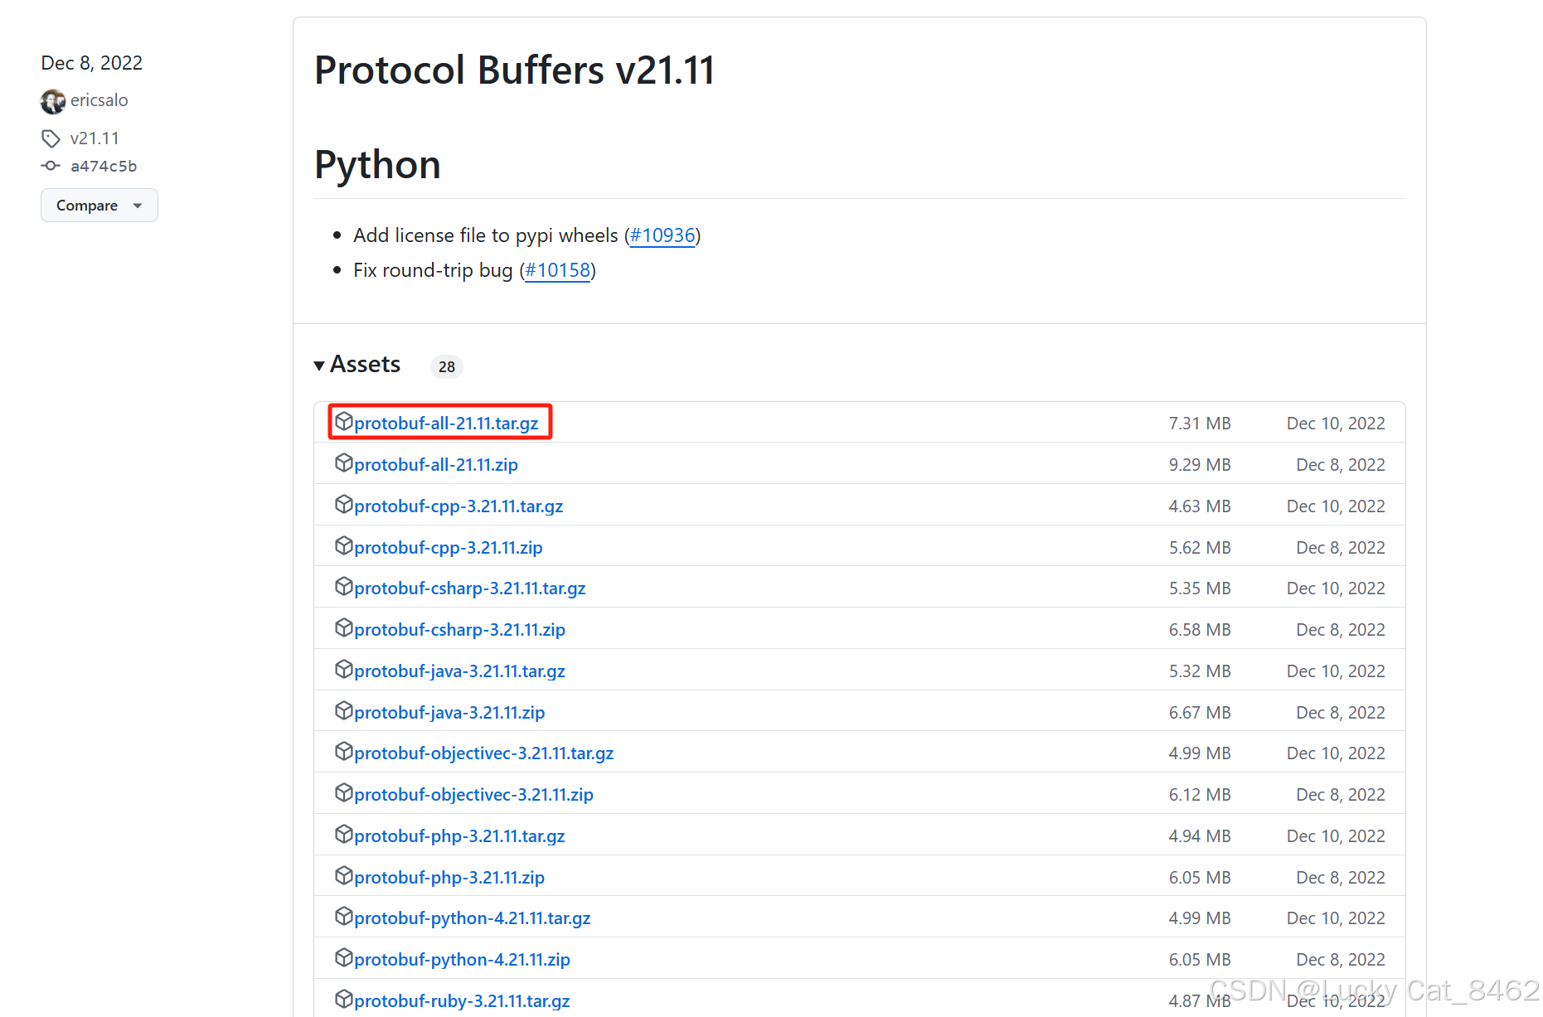Viewport: 1543px width, 1017px height.
Task: Click the package icon beside protobuf-java-3.21.11.tar.gz
Action: point(344,669)
